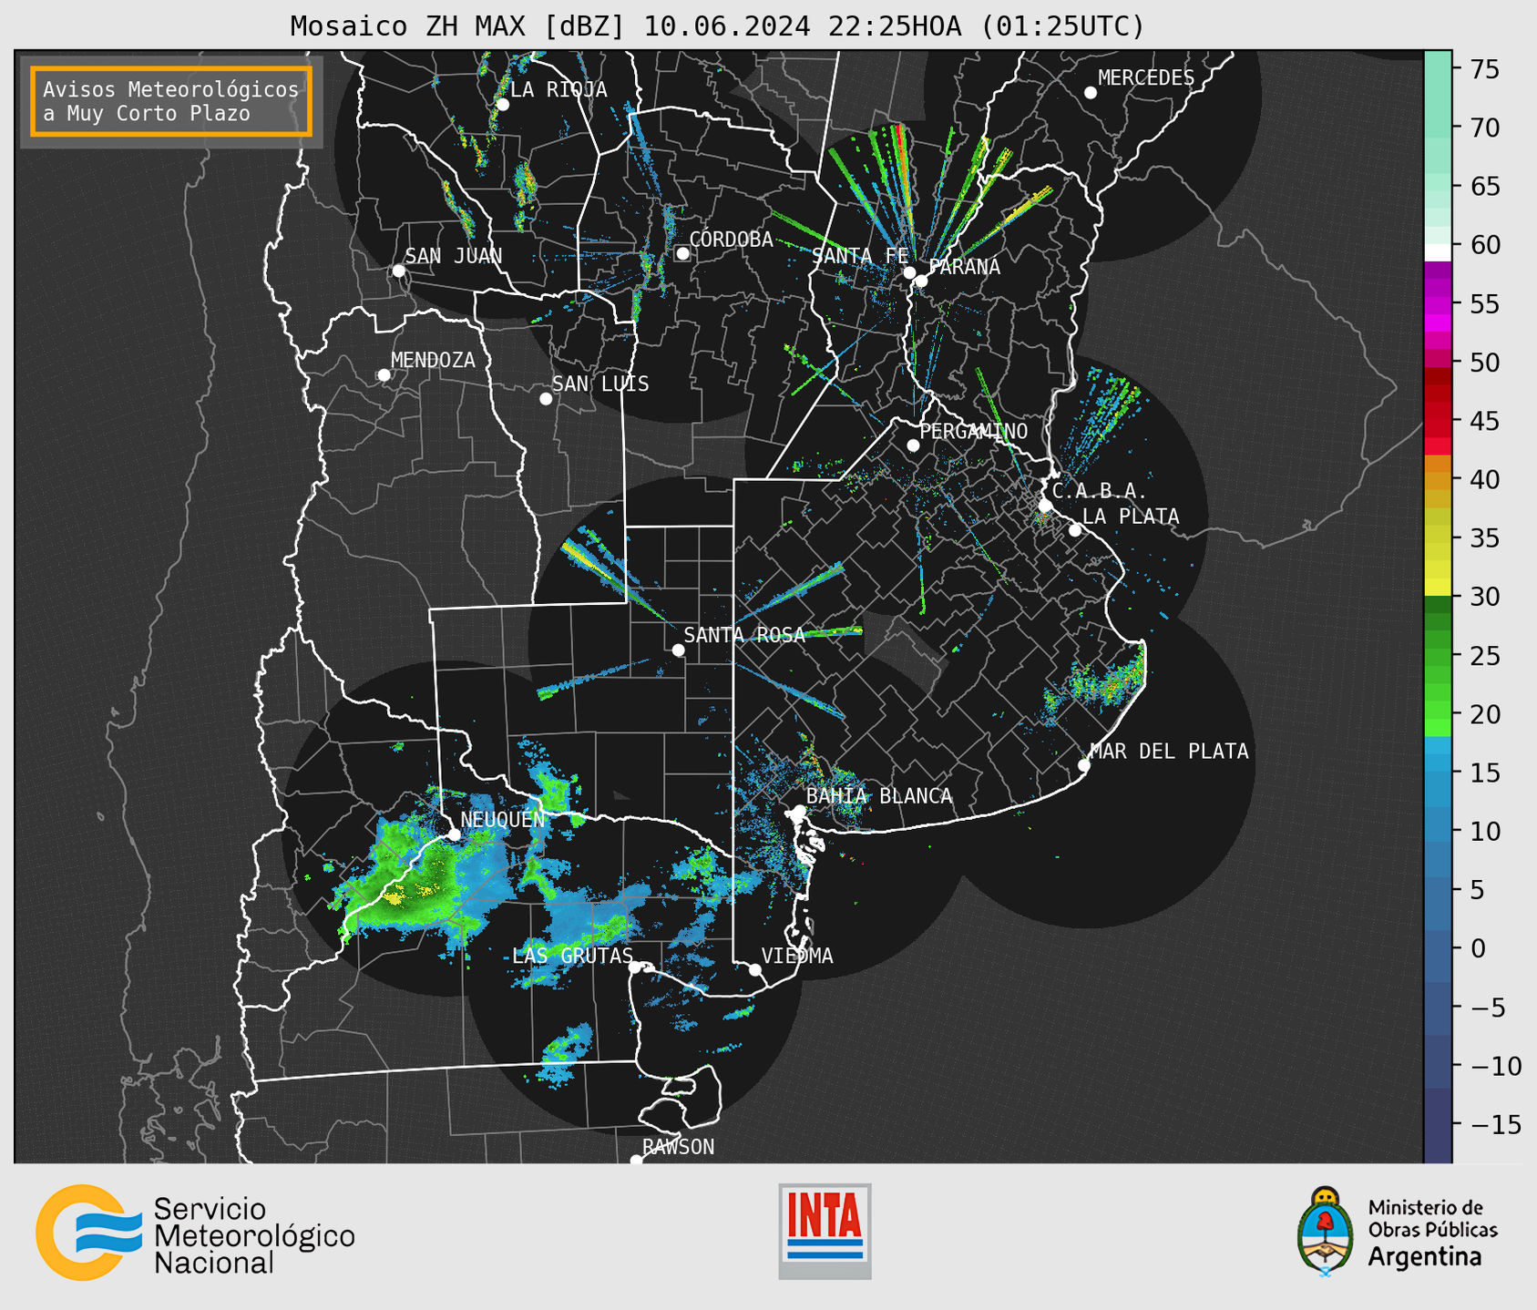1537x1310 pixels.
Task: Click the green 25 dBZ color band
Action: pos(1438,656)
